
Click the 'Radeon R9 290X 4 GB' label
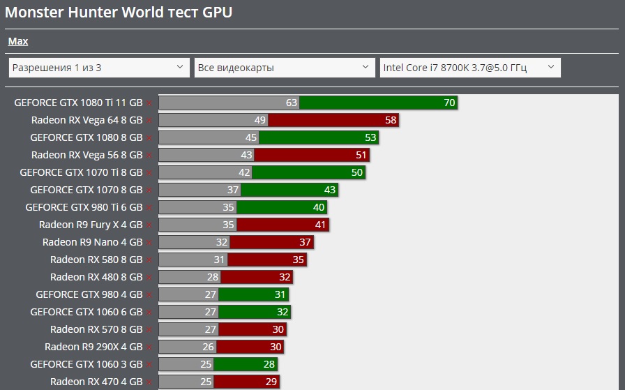(93, 347)
